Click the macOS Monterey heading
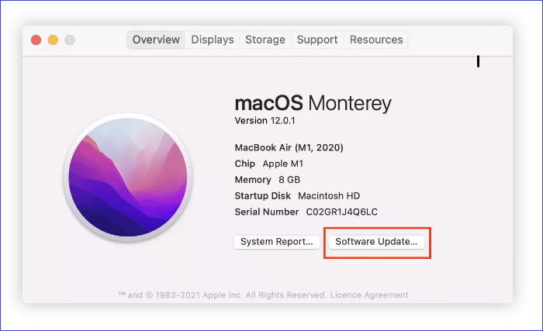Screen dimensions: 543x331 point(313,104)
